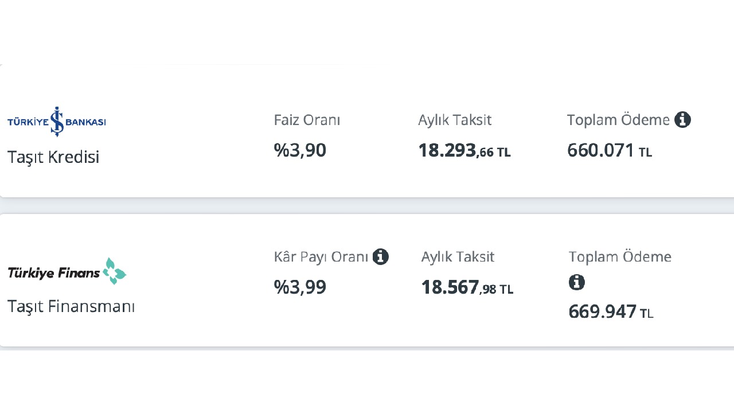Open info icon beside İş Bankası Toplam Ödeme
This screenshot has height=413, width=734.
(682, 120)
